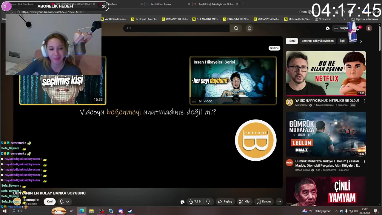Viewport: 382px width, 215px height.
Task: Open FİNANS MERKEZİN... bookmark
Action: 236,19
